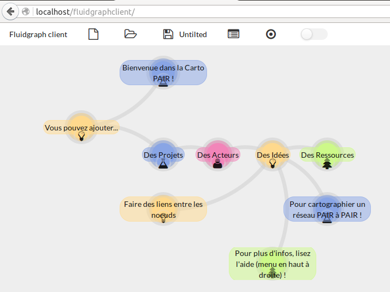Click the browser back arrow button

10,11
